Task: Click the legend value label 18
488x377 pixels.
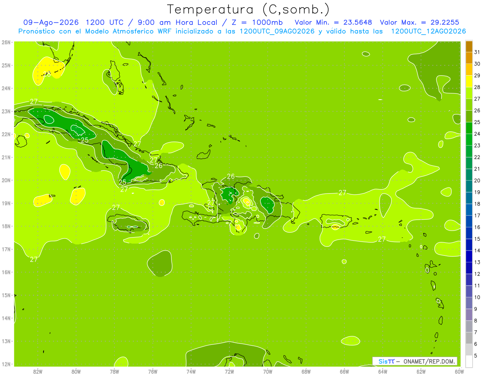Action: [477, 204]
